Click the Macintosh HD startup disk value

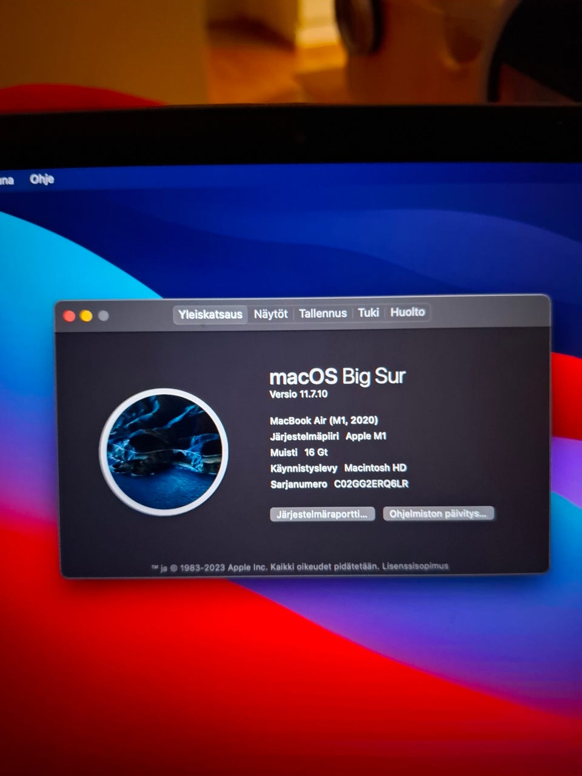[x=375, y=468]
